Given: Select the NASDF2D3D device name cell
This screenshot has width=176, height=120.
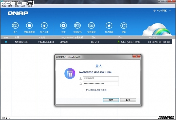Looking at the screenshot, I should pyautogui.click(x=21, y=42).
